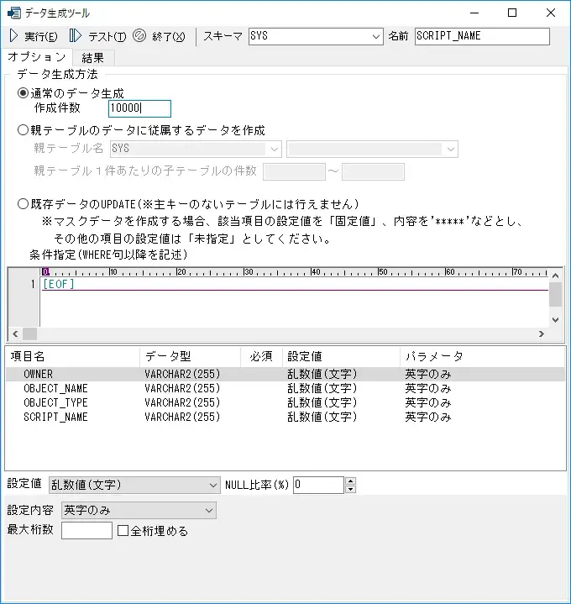Click the 最大桁数 input field
The image size is (571, 604).
click(x=86, y=531)
